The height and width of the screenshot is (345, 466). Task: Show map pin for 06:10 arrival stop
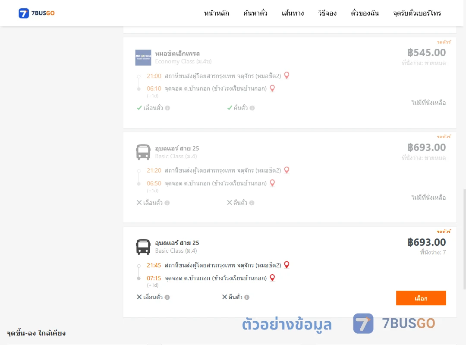point(272,88)
